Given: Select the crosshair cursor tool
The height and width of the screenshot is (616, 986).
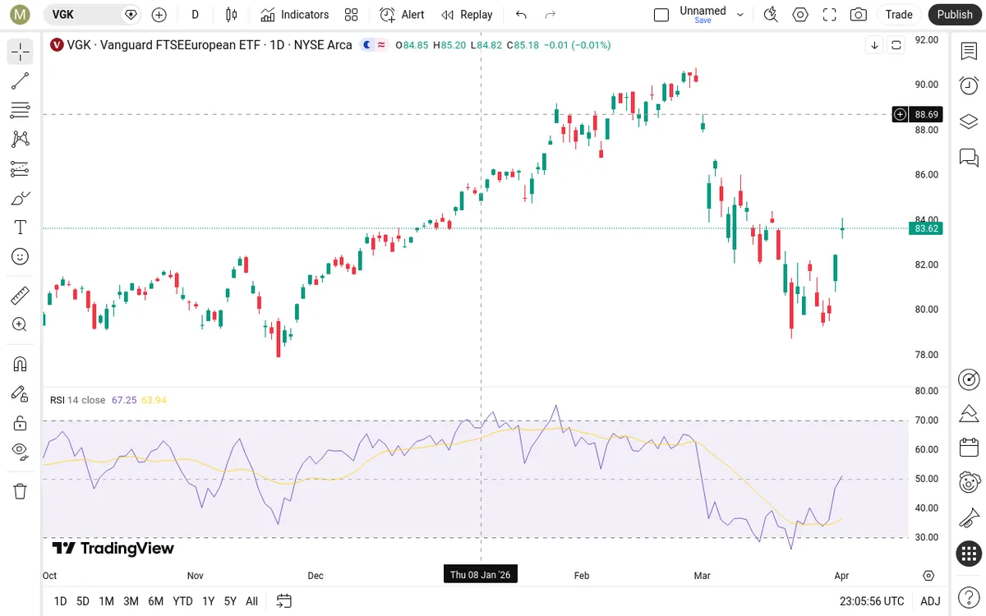Looking at the screenshot, I should tap(21, 52).
